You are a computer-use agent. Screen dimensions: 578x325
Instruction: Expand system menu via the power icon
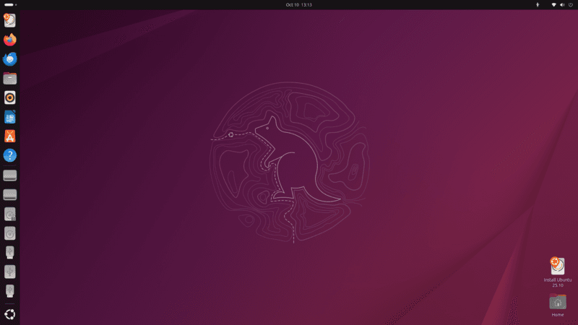[571, 5]
